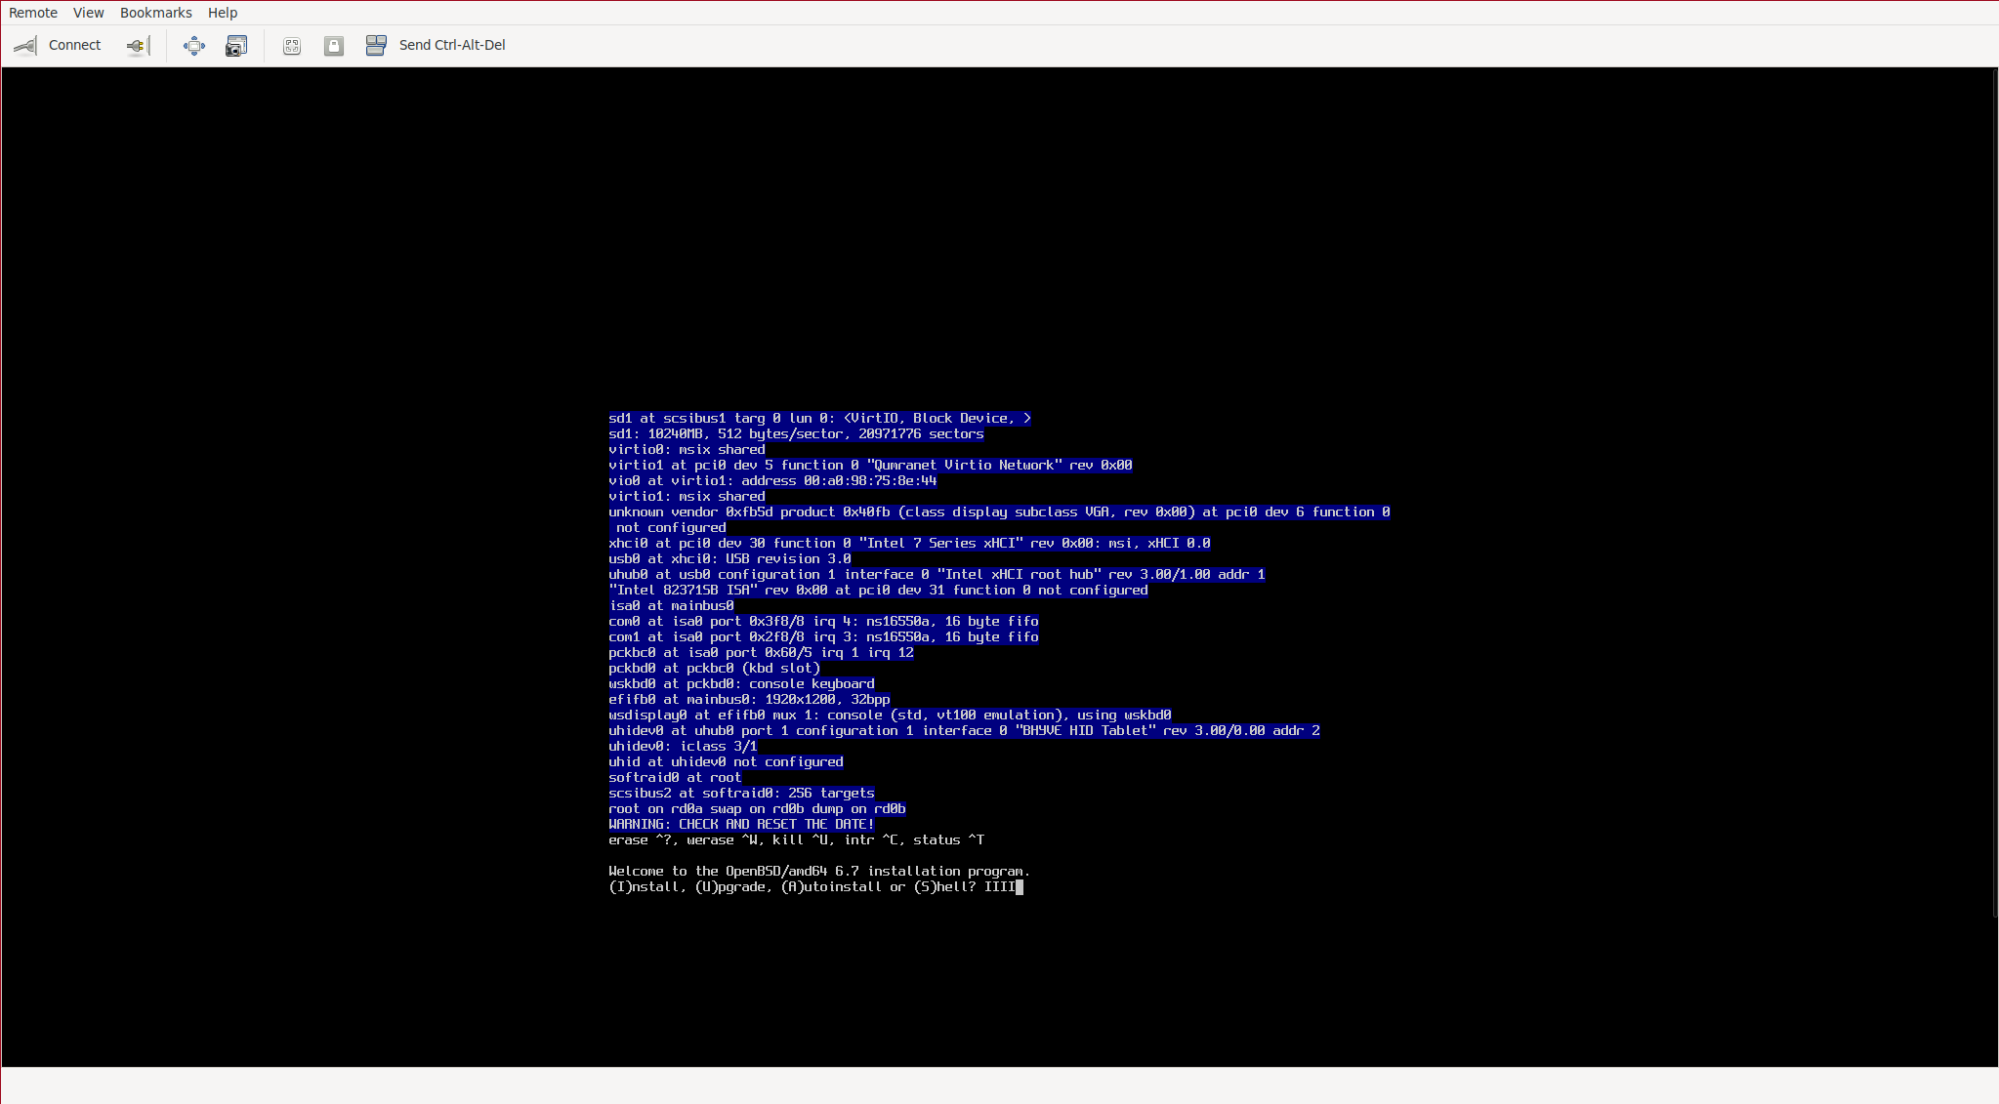This screenshot has width=1999, height=1104.
Task: Click the empty status bar at the bottom
Action: click(999, 1085)
